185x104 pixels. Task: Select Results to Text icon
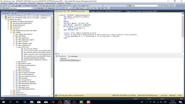click(81, 8)
